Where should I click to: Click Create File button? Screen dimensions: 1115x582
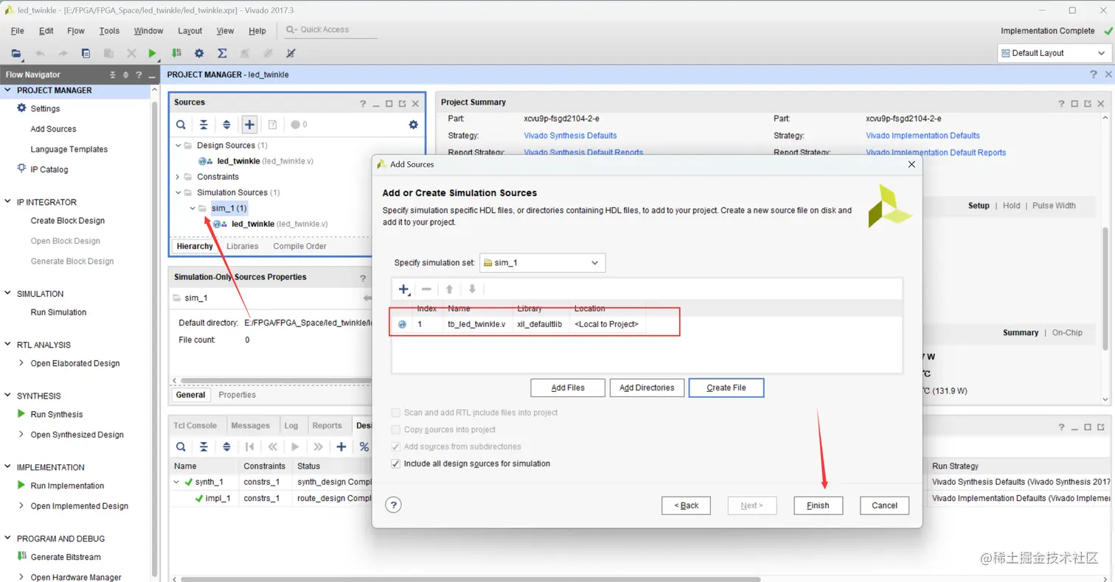(x=726, y=388)
